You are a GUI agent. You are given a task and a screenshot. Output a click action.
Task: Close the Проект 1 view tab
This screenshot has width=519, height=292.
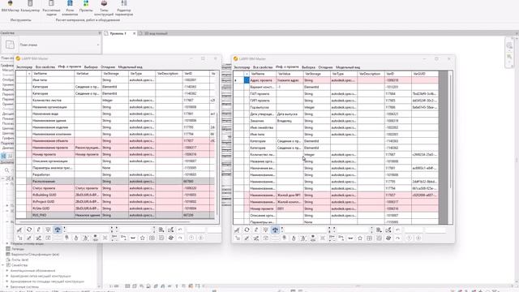coord(134,33)
